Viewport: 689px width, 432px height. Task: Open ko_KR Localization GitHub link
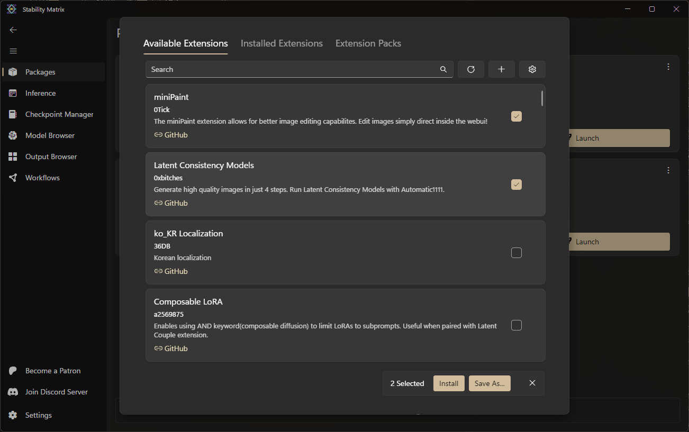171,271
